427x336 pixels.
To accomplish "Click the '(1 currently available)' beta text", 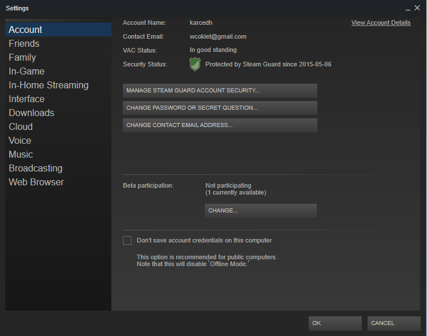I will click(x=235, y=193).
